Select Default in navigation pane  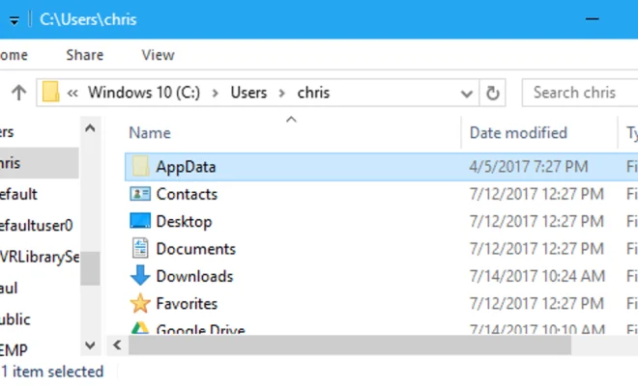coord(18,194)
